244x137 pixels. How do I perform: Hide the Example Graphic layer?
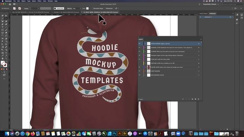tap(140, 56)
